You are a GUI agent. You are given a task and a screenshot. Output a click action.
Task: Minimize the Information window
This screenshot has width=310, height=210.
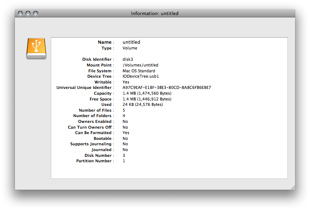pyautogui.click(x=28, y=13)
